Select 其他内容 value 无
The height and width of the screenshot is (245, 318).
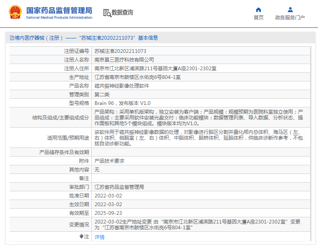point(97,170)
